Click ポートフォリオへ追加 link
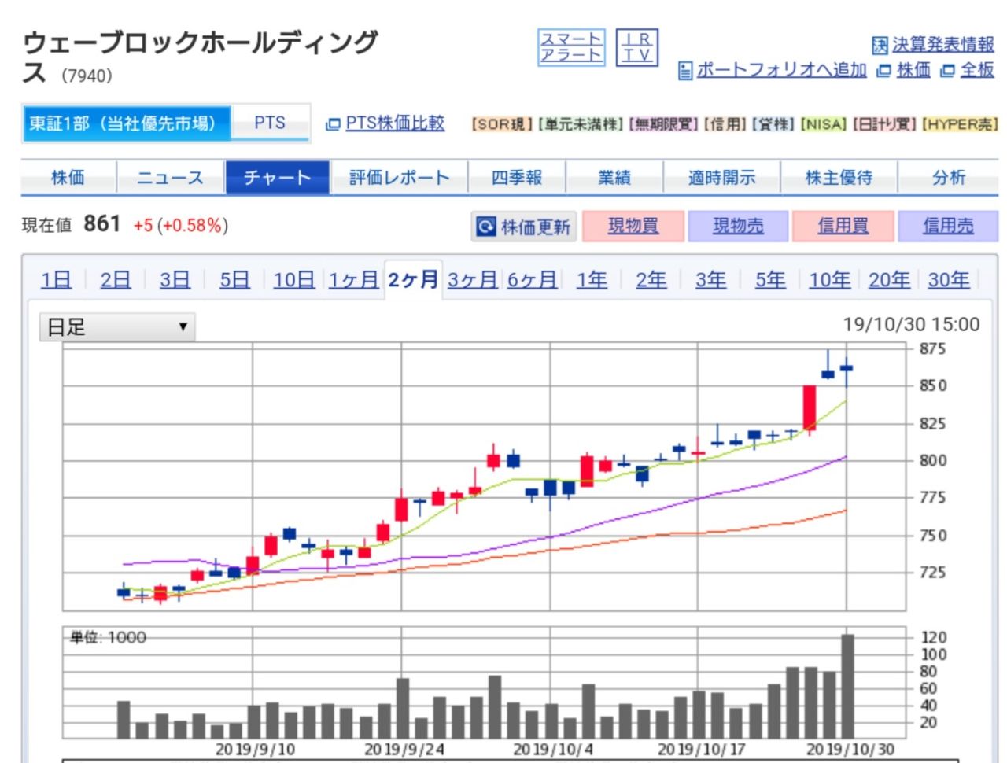 click(782, 71)
